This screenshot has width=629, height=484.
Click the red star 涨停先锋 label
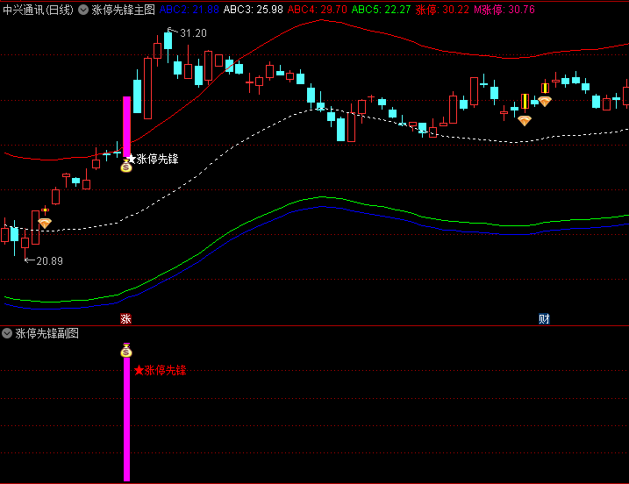tap(160, 370)
